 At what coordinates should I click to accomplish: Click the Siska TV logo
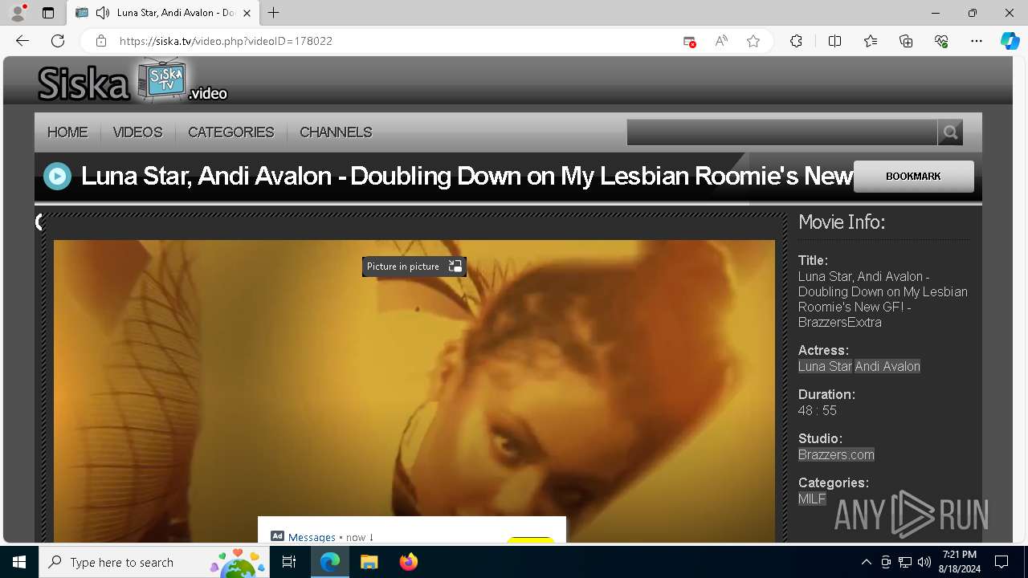coord(133,82)
